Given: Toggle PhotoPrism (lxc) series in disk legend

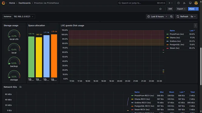Looking at the screenshot, I should 177,34.
